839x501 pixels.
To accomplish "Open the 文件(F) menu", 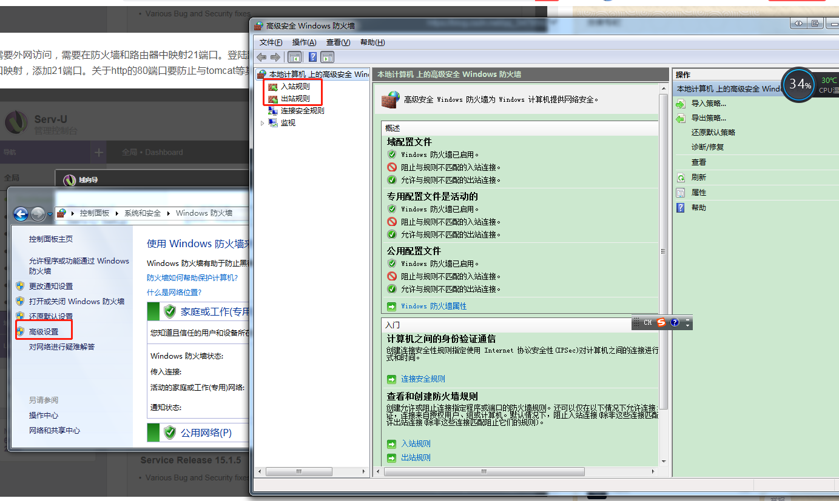I will click(x=271, y=42).
